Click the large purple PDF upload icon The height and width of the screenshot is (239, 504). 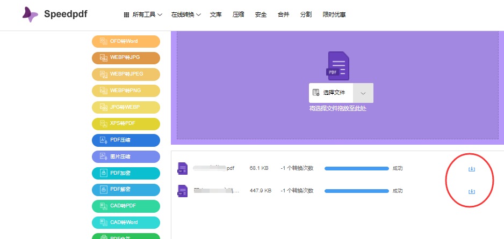pos(337,66)
